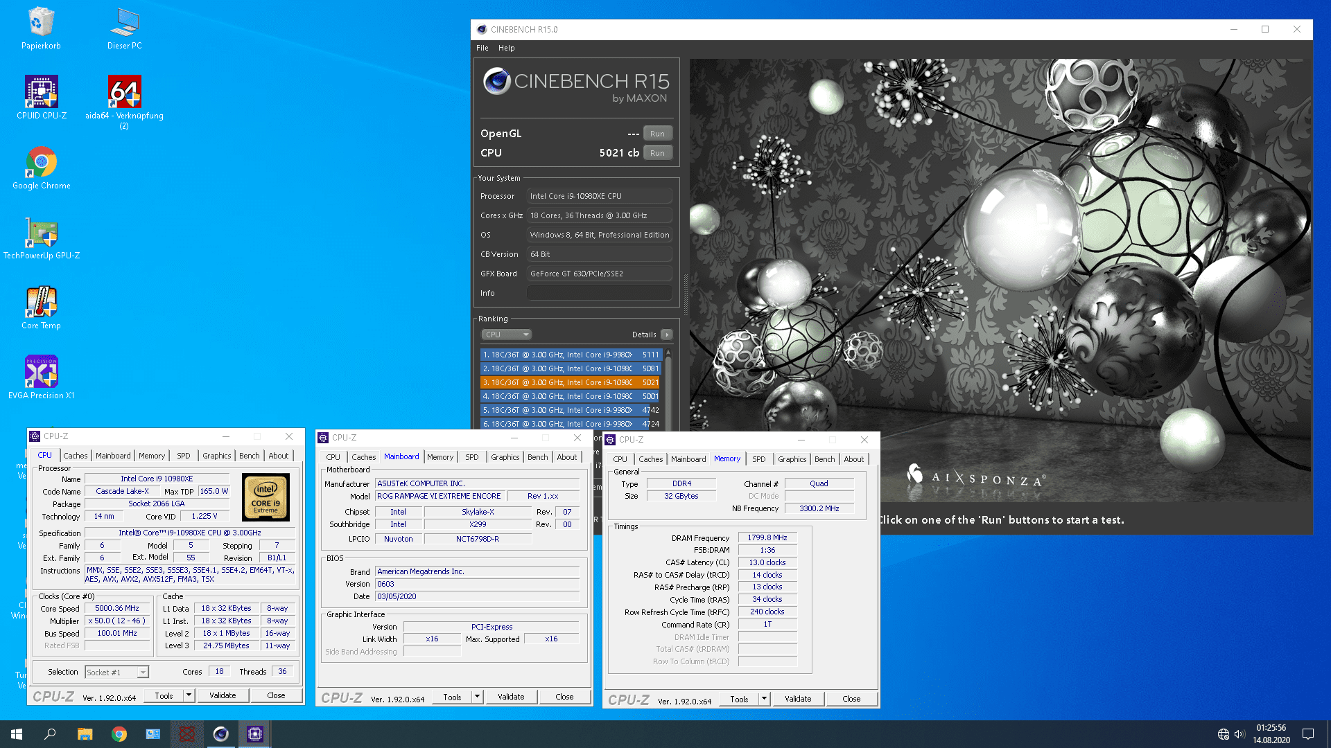The image size is (1331, 748).
Task: Open the notification center icon
Action: click(1308, 734)
